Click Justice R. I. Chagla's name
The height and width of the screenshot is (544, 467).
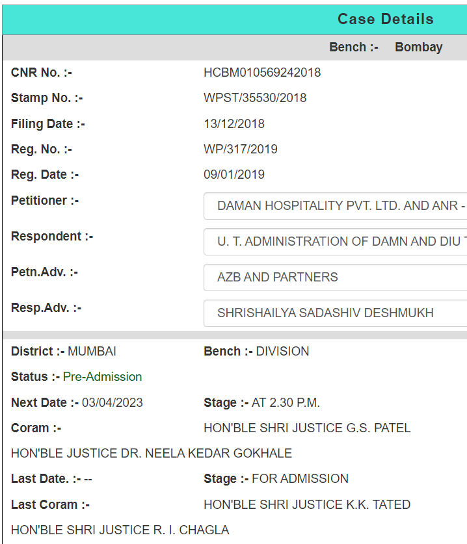[120, 530]
